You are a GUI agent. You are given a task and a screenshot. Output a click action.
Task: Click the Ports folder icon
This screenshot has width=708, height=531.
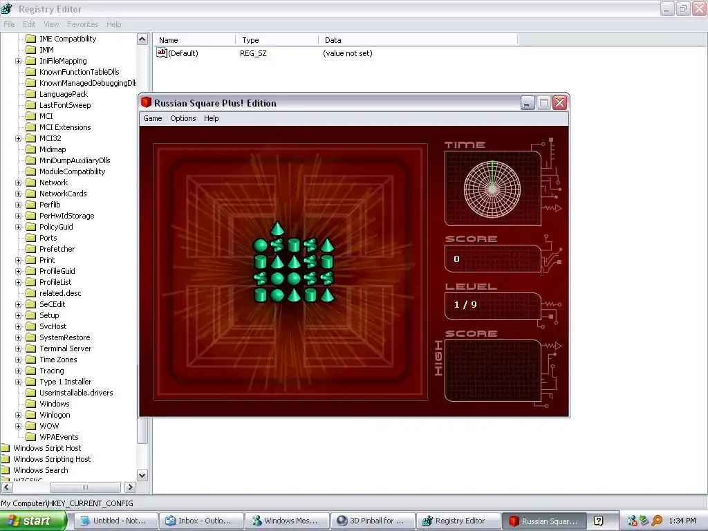[30, 238]
